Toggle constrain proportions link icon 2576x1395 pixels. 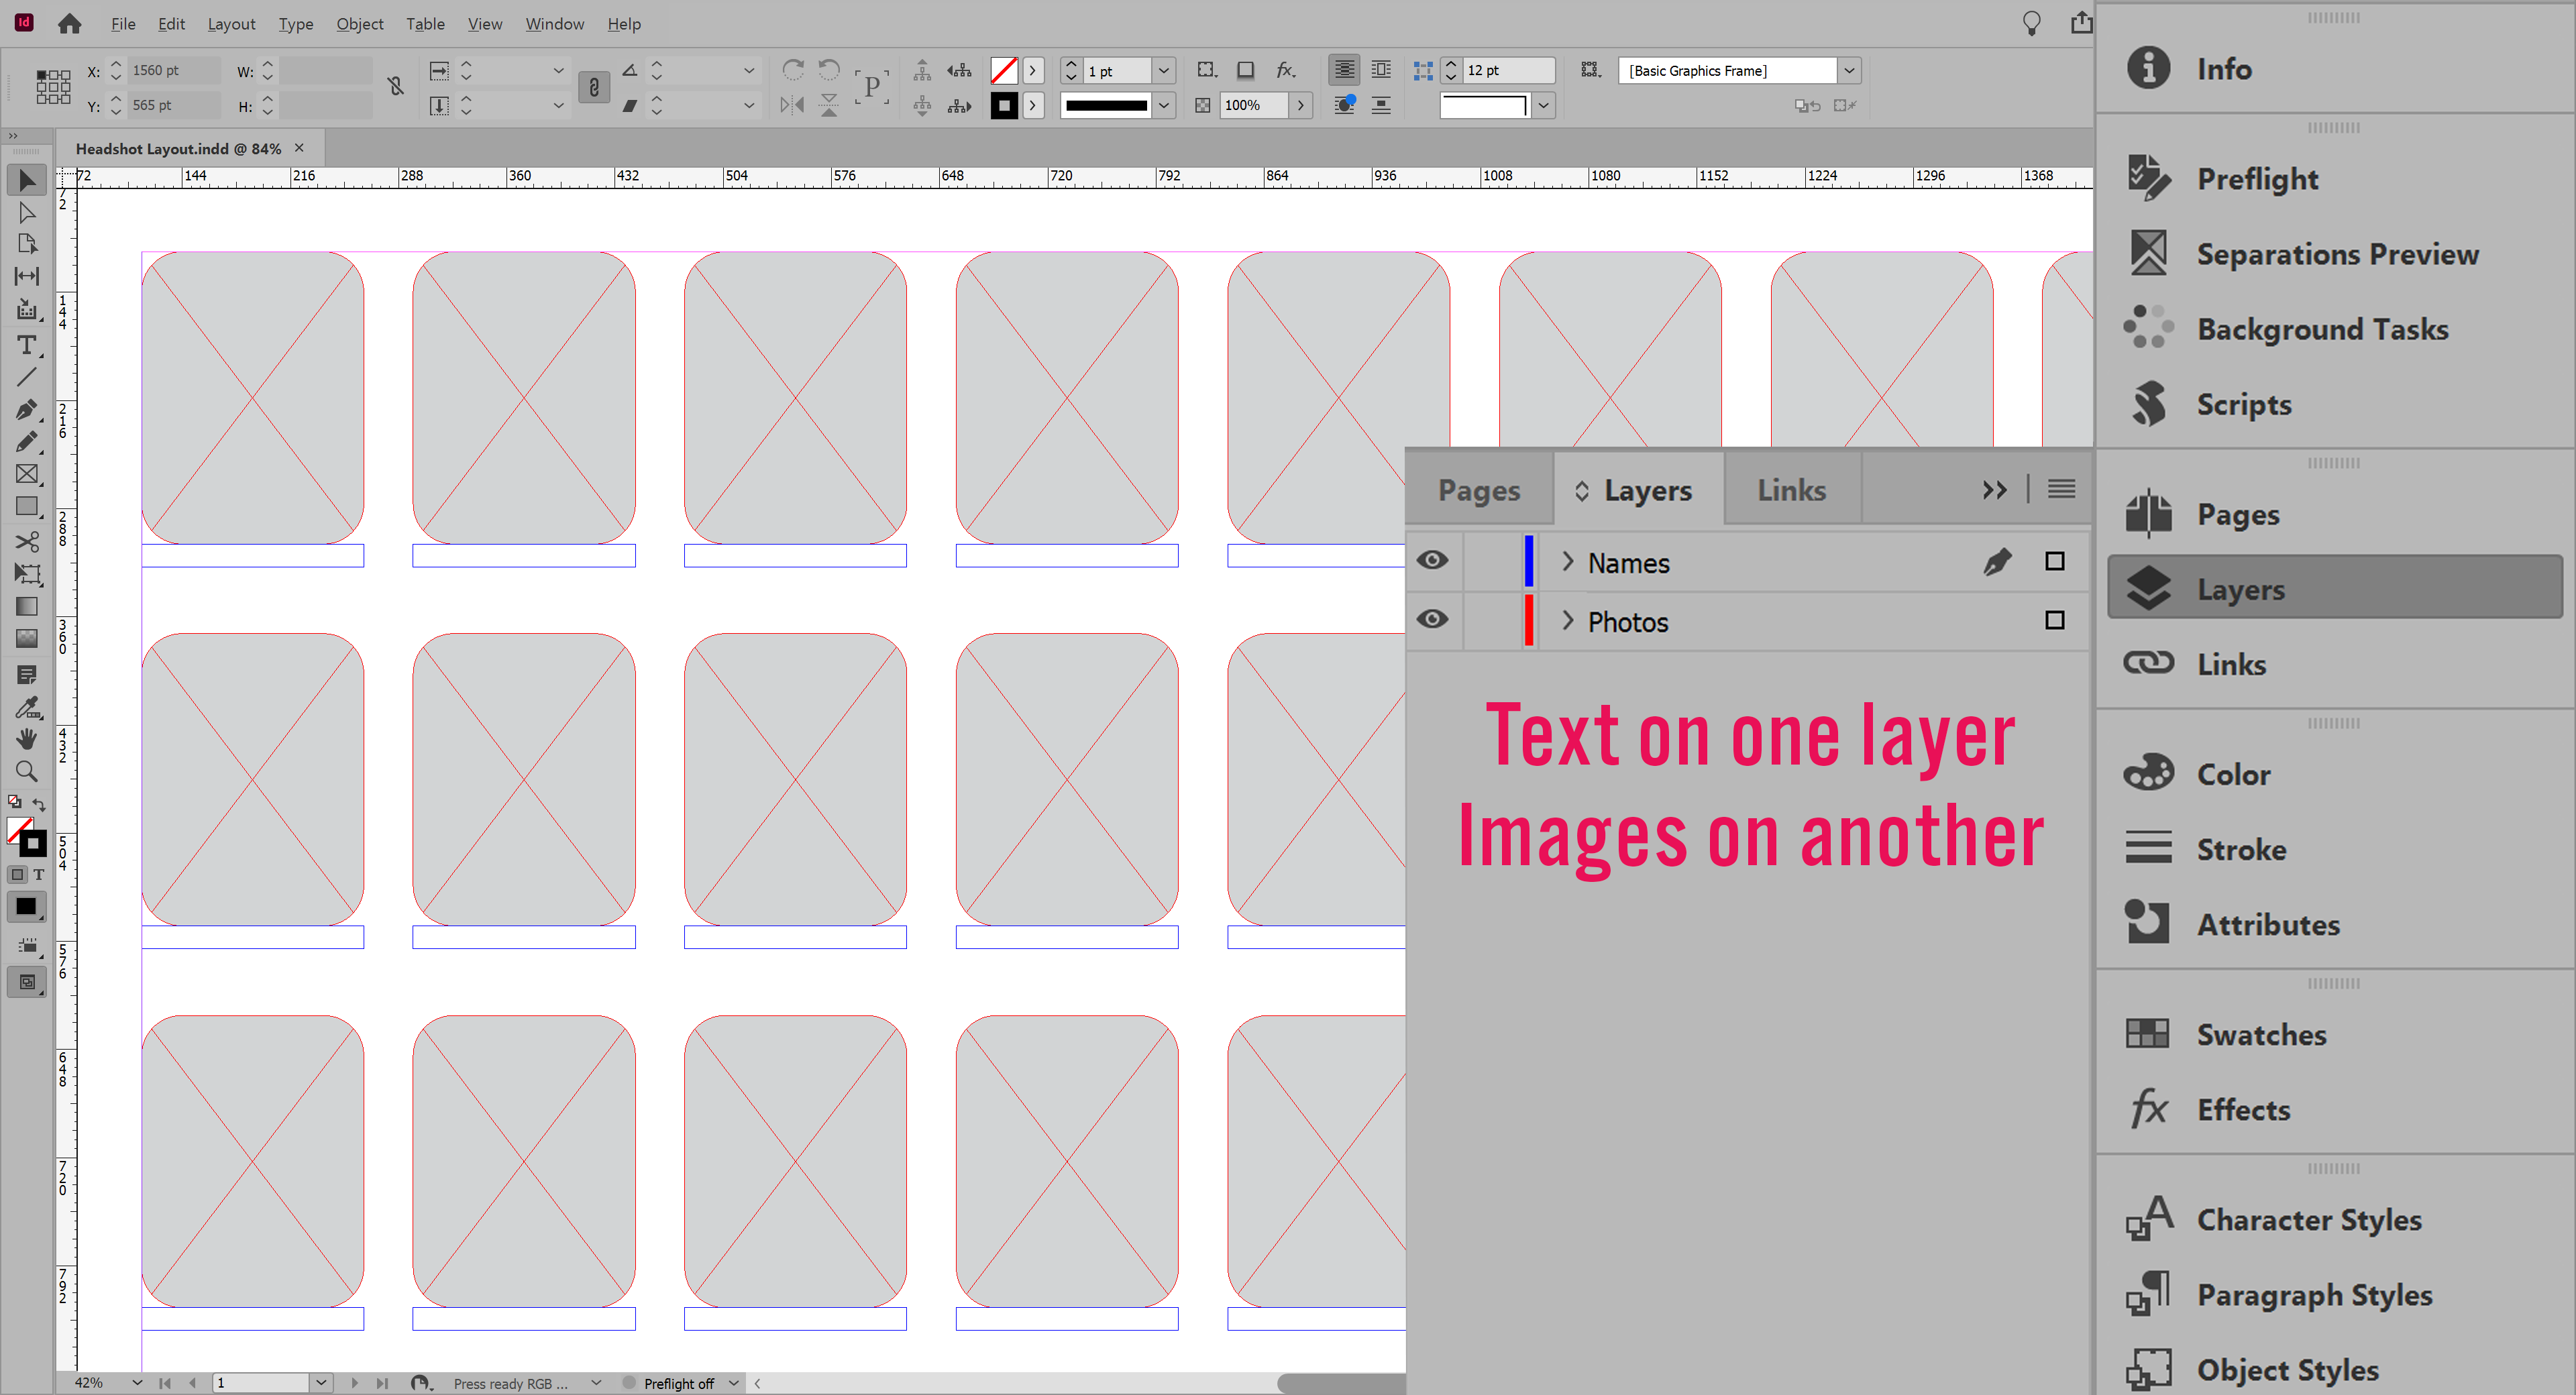[396, 87]
